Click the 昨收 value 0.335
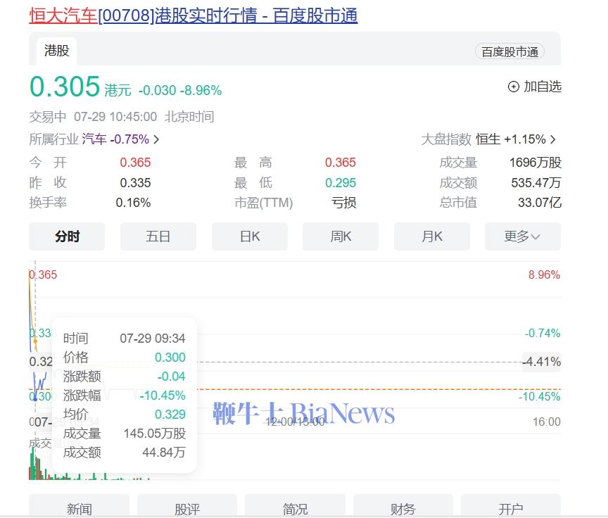 (x=135, y=182)
